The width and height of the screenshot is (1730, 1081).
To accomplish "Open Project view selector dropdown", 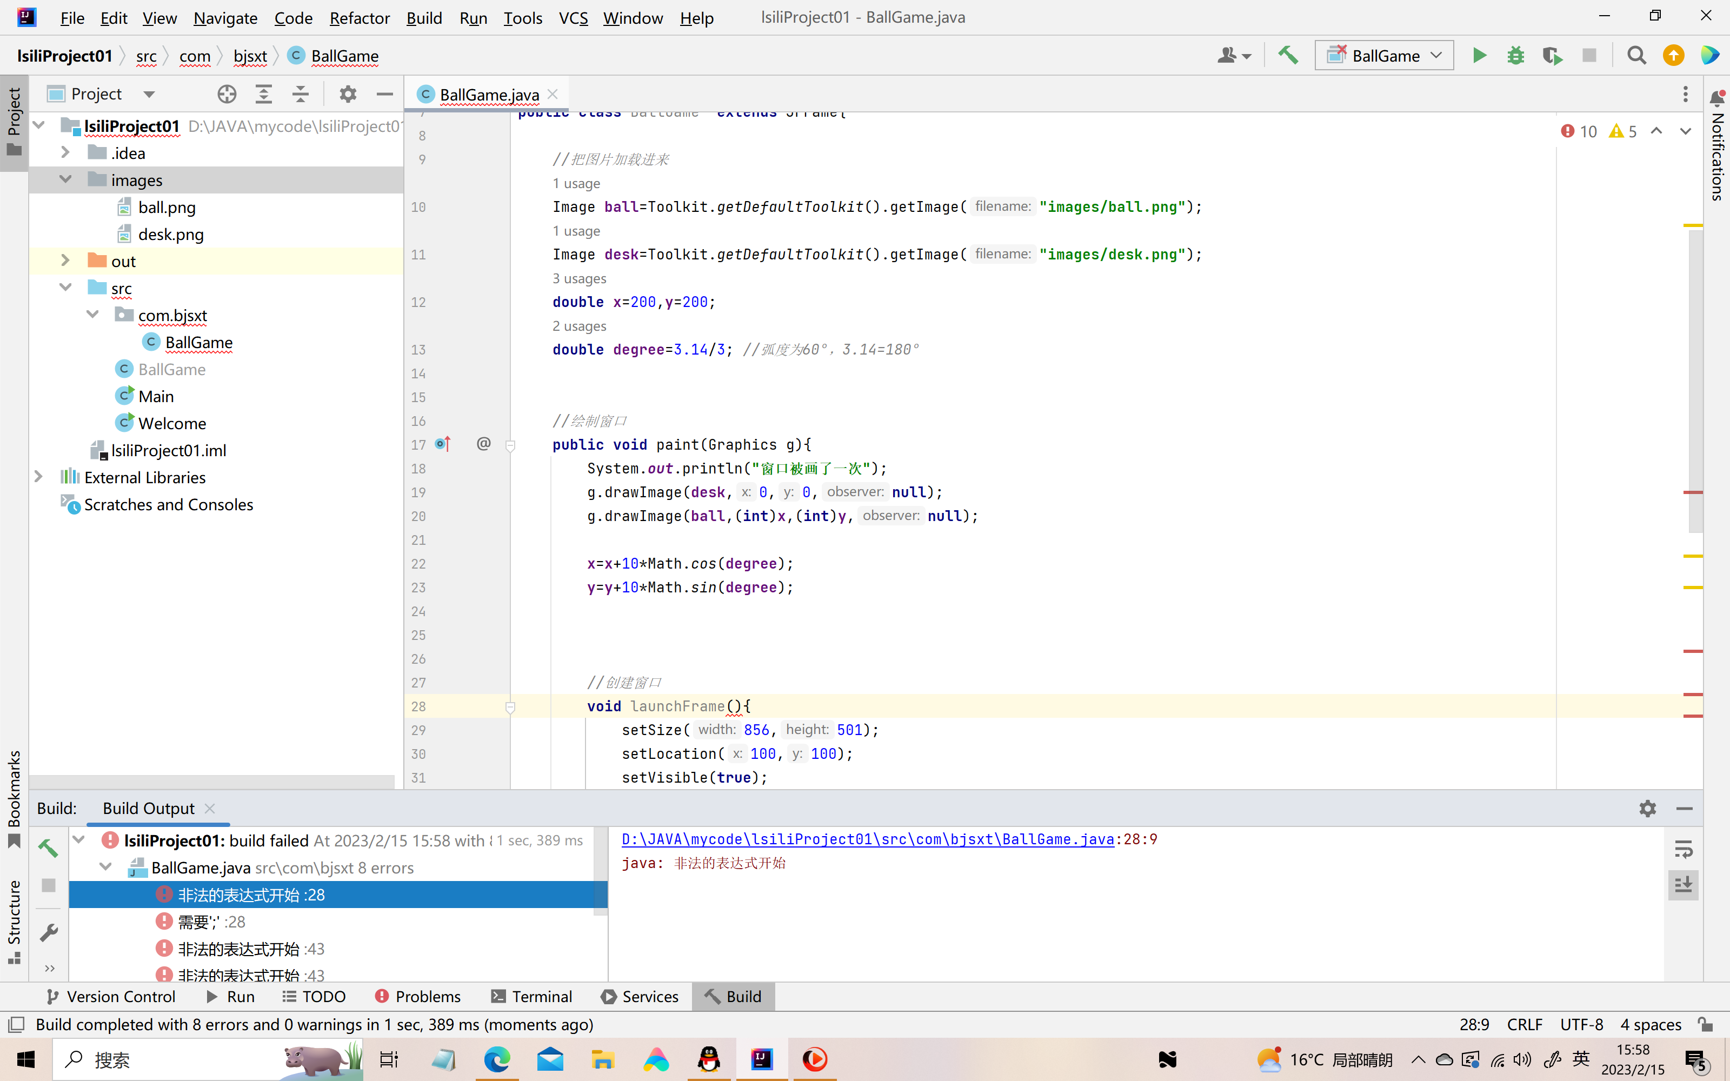I will 102,95.
